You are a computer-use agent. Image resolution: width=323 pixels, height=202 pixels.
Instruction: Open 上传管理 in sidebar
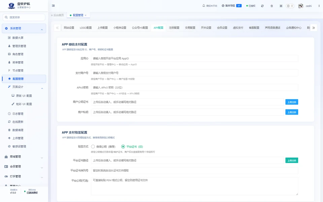(18, 138)
